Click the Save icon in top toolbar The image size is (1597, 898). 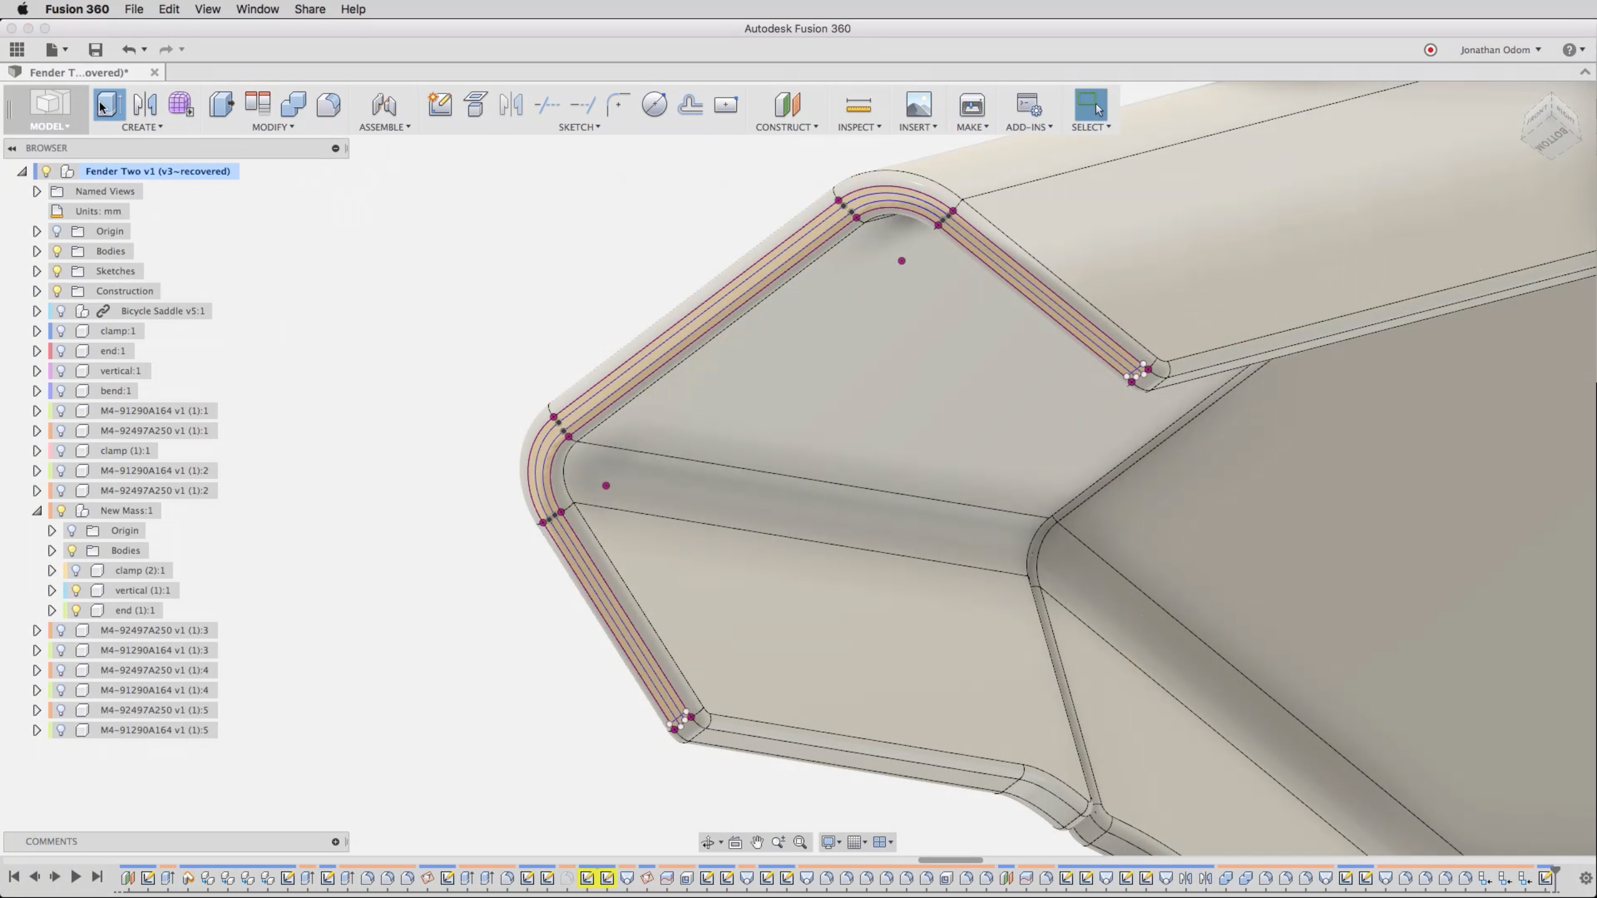(x=95, y=50)
